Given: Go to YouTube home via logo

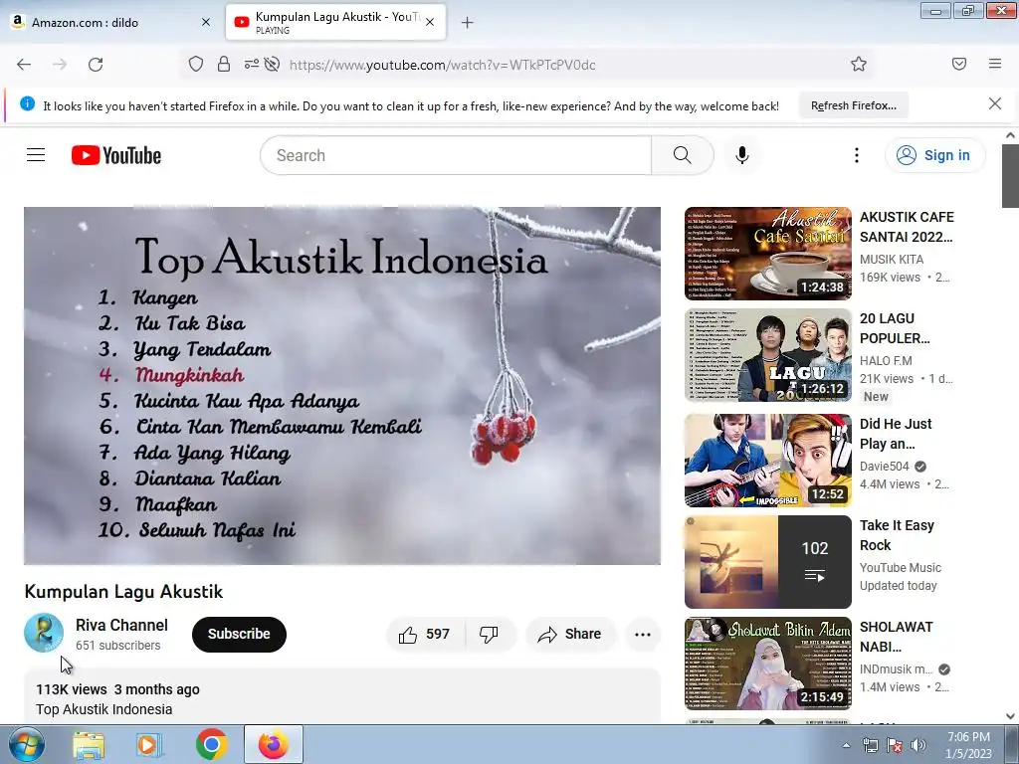Looking at the screenshot, I should [116, 155].
